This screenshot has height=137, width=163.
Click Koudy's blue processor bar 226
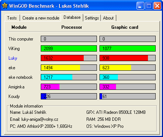[x=69, y=96]
